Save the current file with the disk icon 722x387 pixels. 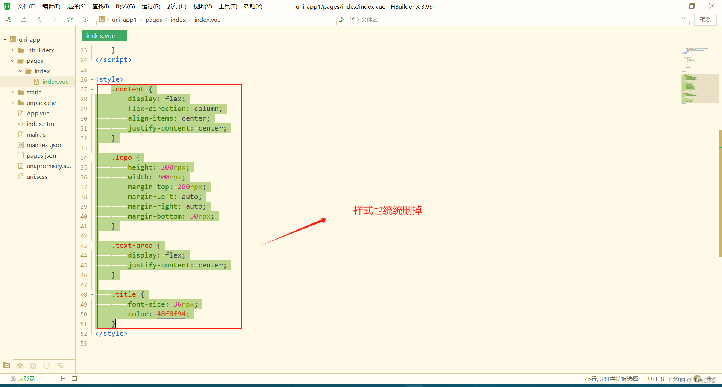(x=24, y=19)
